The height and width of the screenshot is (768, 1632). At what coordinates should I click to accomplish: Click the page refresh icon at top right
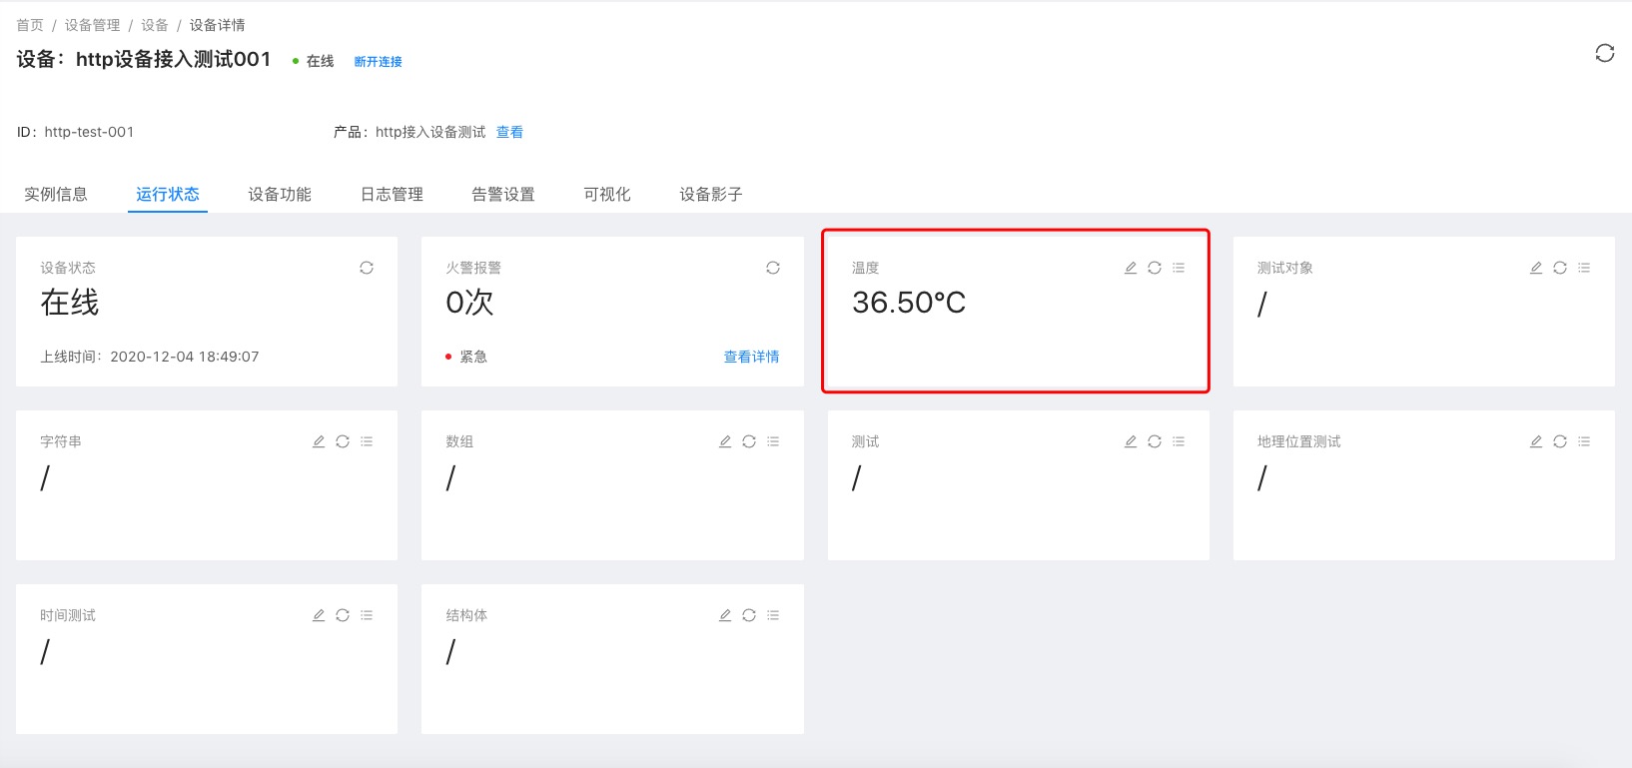click(1605, 53)
